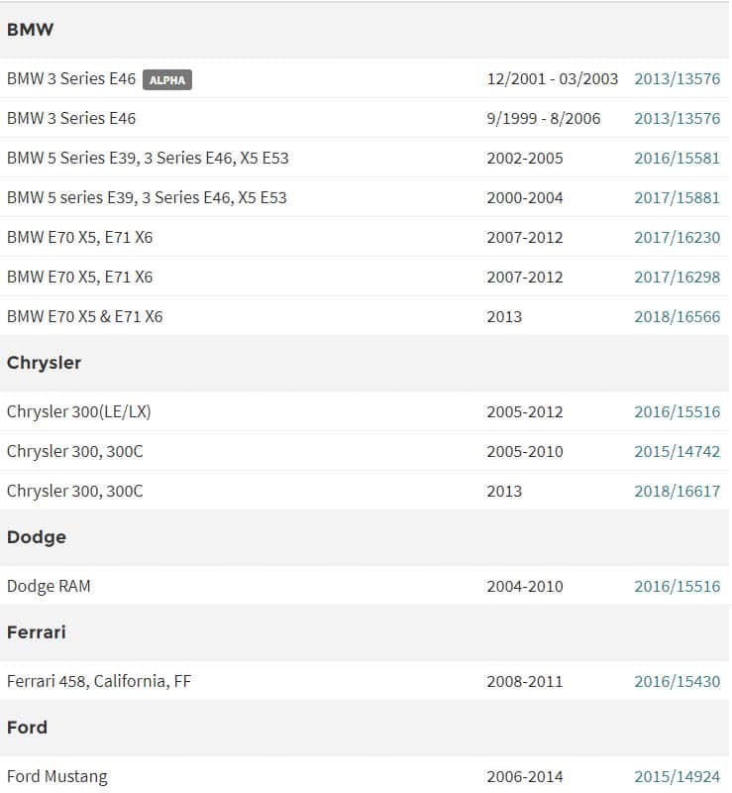732x793 pixels.
Task: Open the 2017/15881 report link
Action: click(x=677, y=198)
